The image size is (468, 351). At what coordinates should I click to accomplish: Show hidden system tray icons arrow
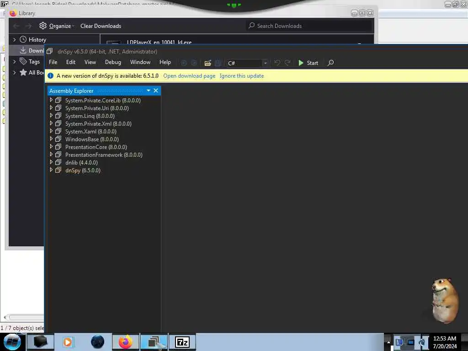(388, 342)
